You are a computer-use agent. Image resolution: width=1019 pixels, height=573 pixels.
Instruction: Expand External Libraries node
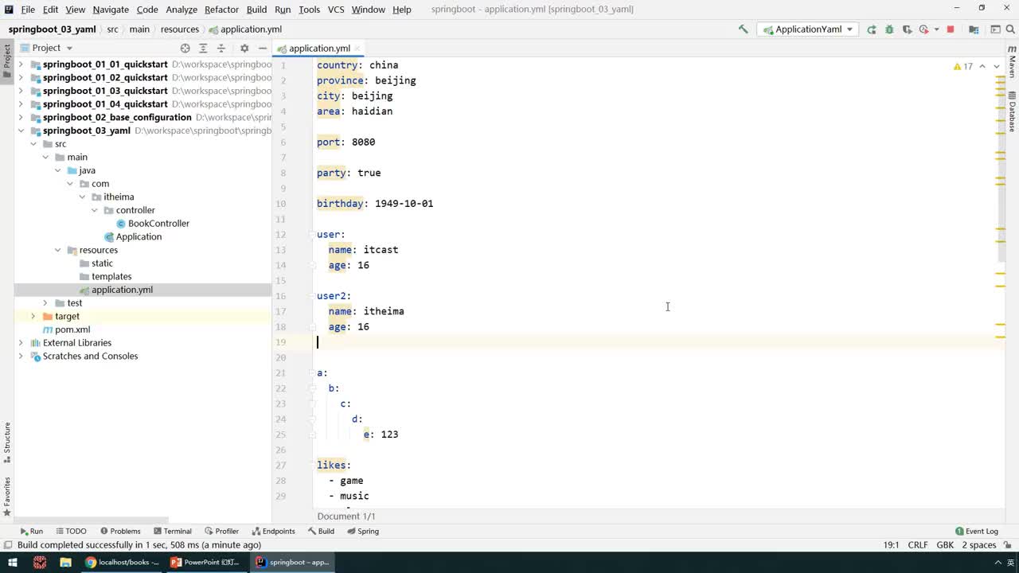(21, 343)
